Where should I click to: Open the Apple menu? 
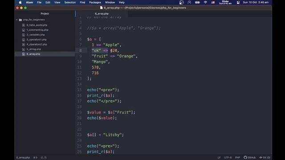(20, 2)
